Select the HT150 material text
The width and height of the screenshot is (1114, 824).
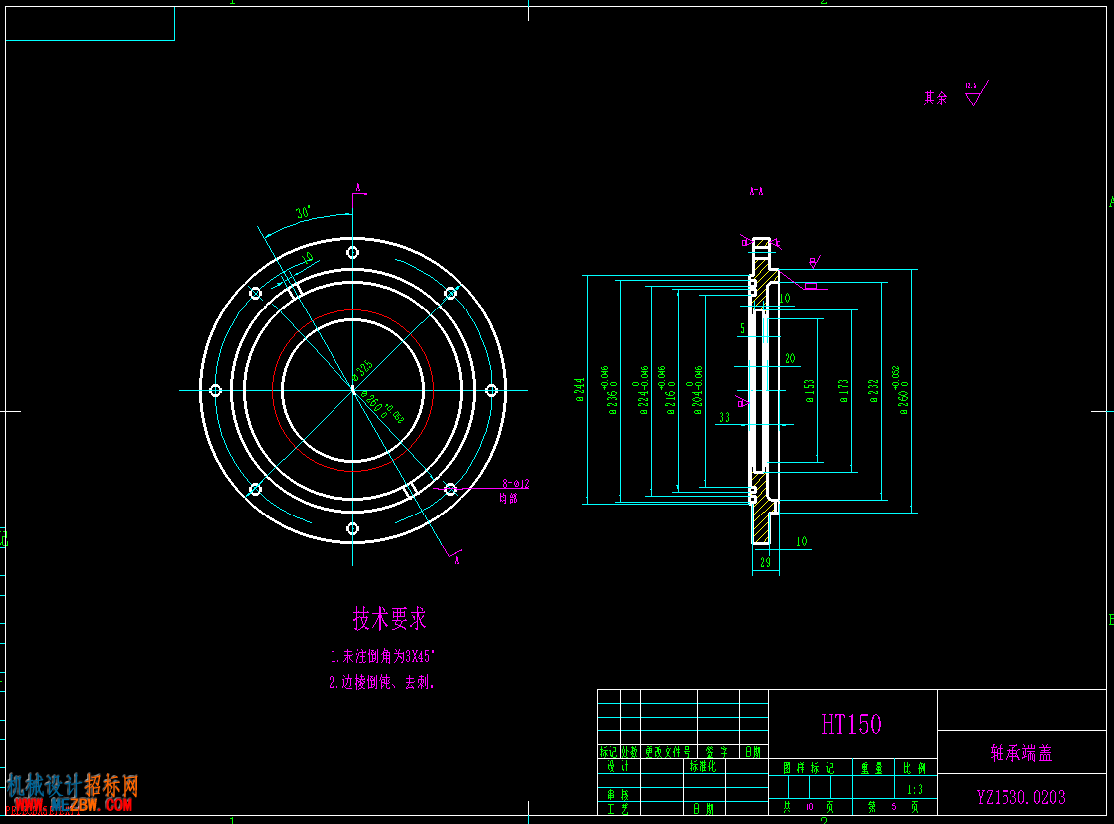(851, 723)
